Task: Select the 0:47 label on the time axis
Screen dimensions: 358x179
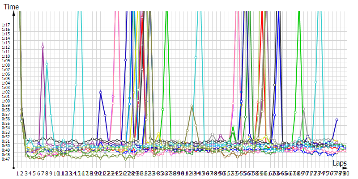Action: coord(6,159)
